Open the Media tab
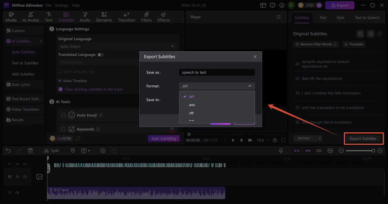Screen dimensions: 388x204 coord(11,17)
